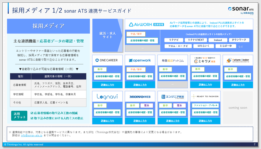Open 詳細はこちら link under ONE CAREER
261x149 pixels.
pyautogui.click(x=107, y=85)
